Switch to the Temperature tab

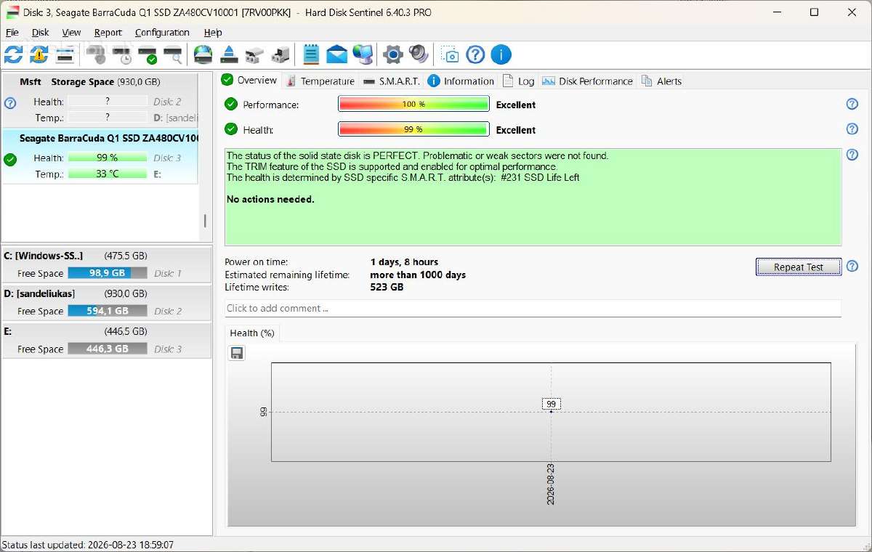(x=320, y=81)
